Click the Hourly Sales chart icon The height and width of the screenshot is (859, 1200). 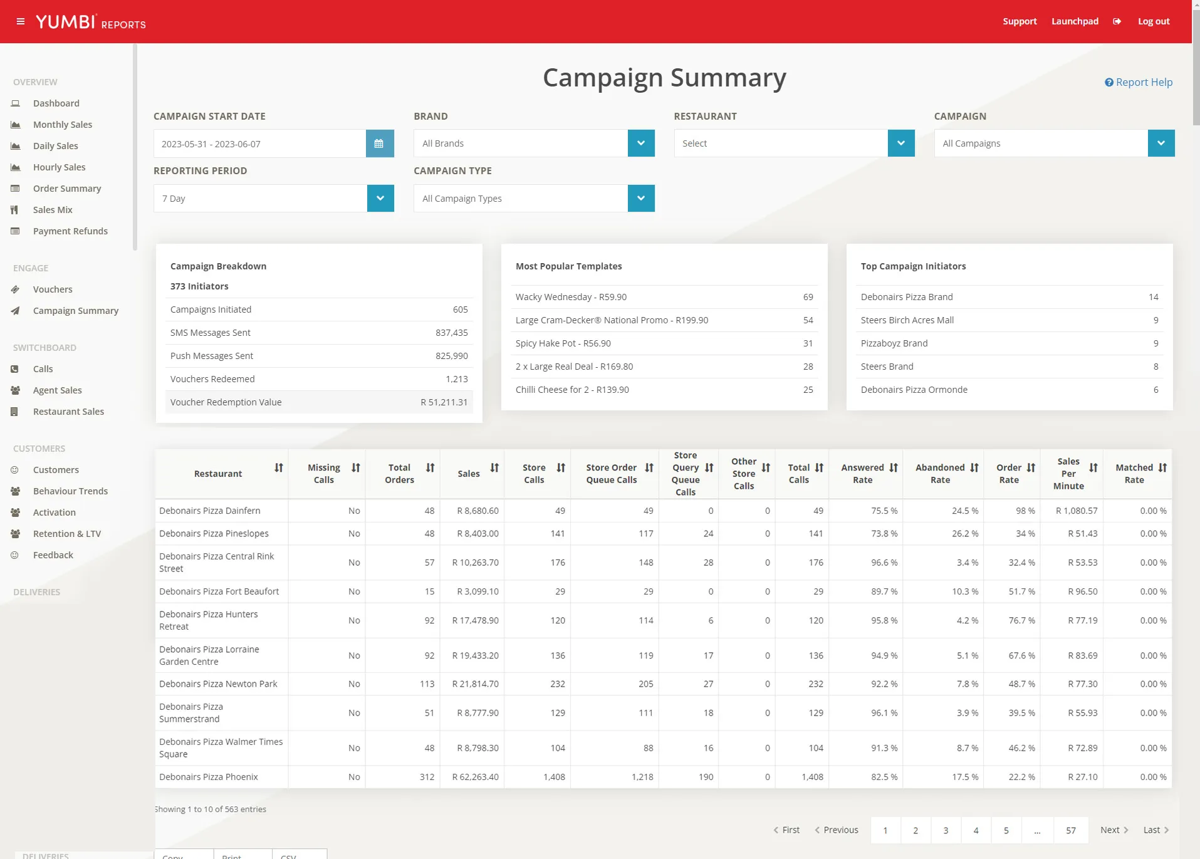(x=16, y=167)
